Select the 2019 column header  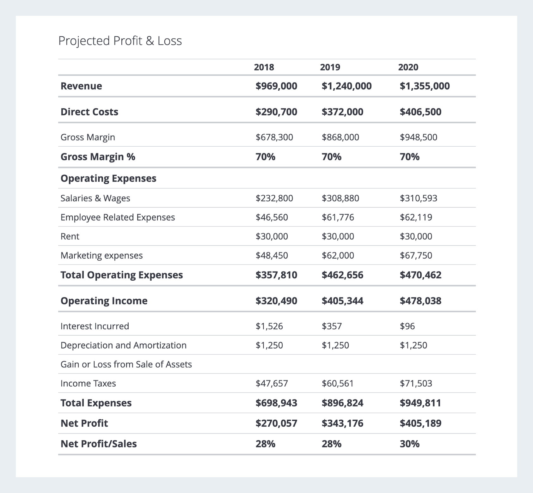pos(330,67)
